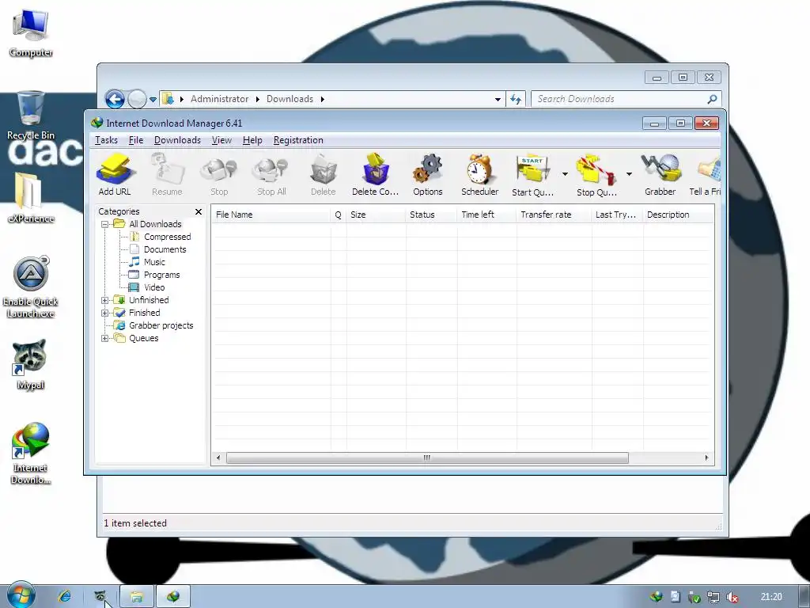Sort by the File Name column header
The width and height of the screenshot is (810, 608).
[x=271, y=215]
